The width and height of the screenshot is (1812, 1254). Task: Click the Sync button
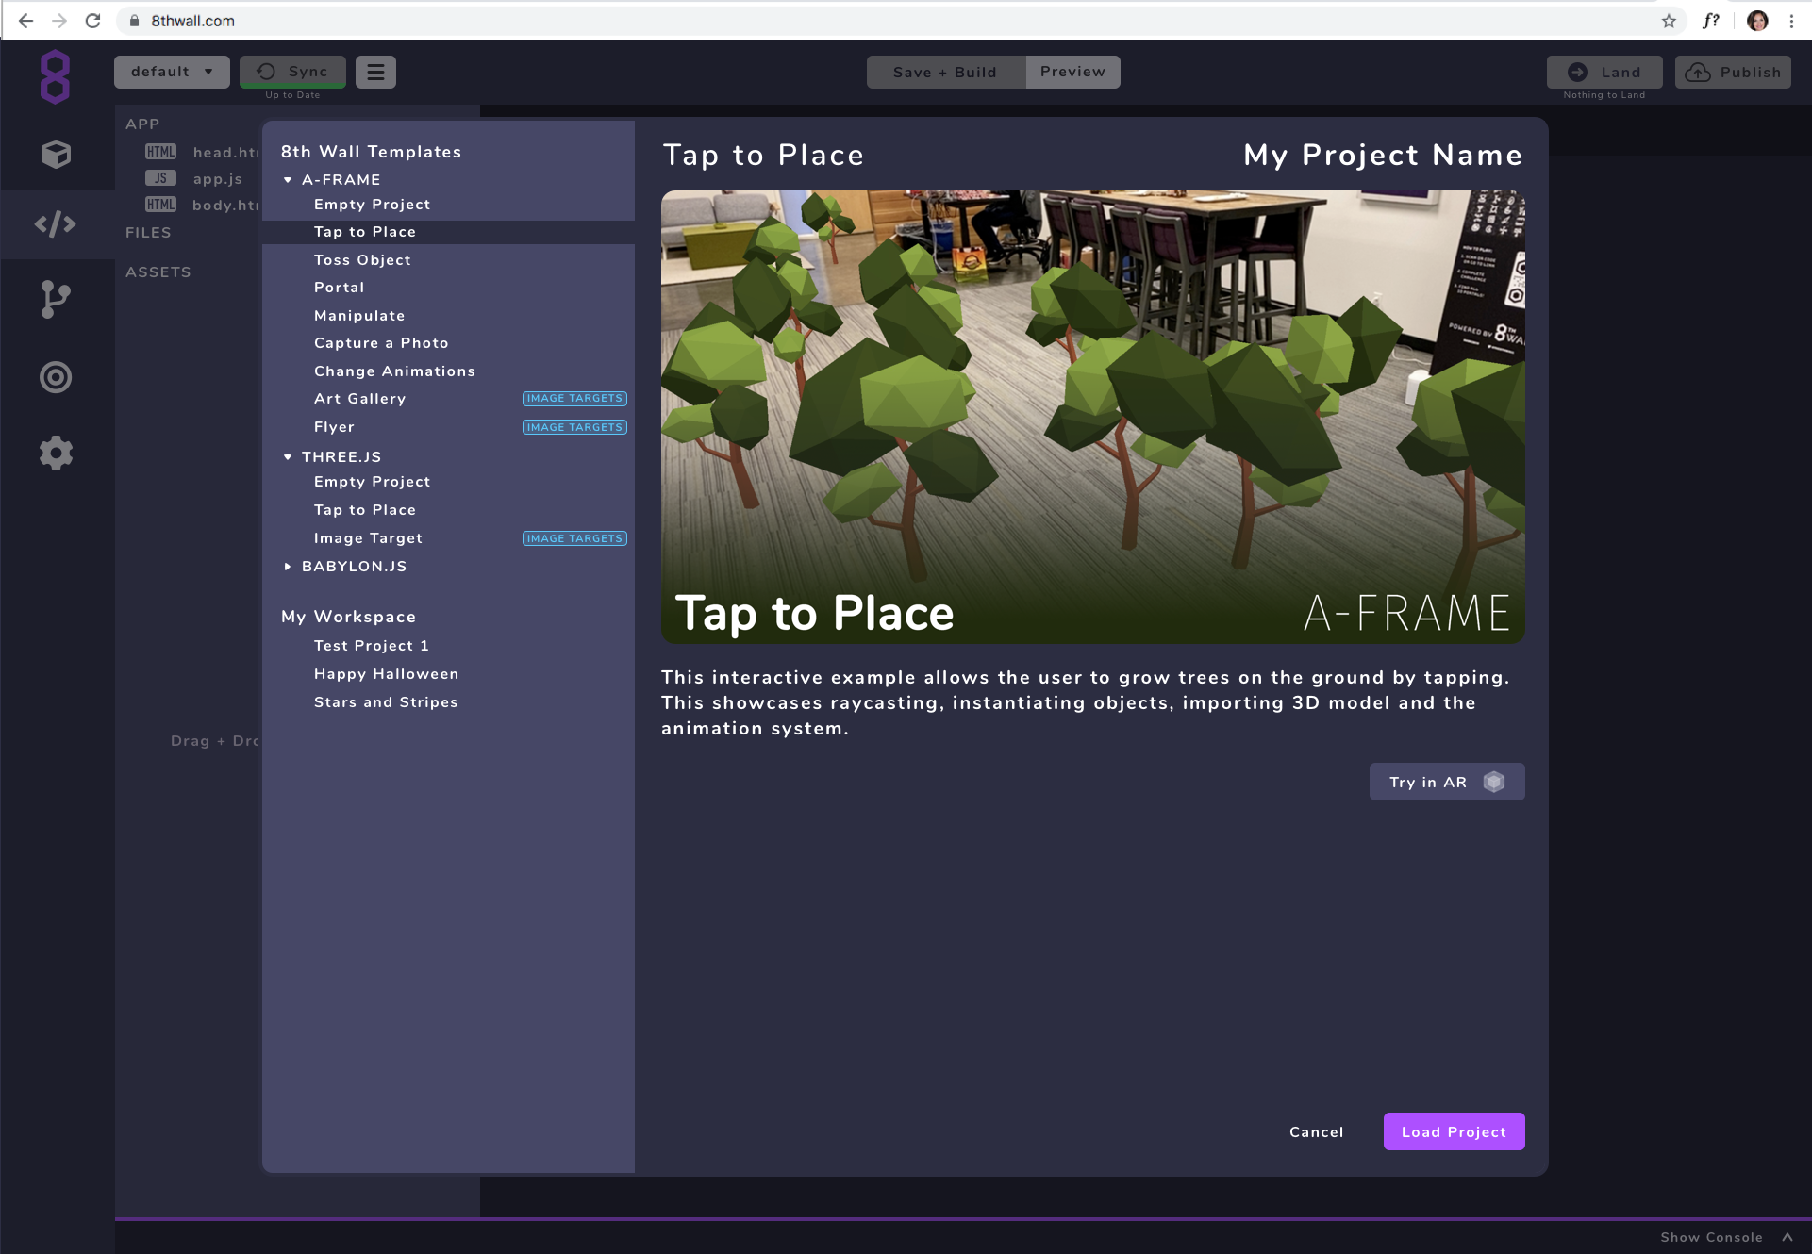[292, 72]
